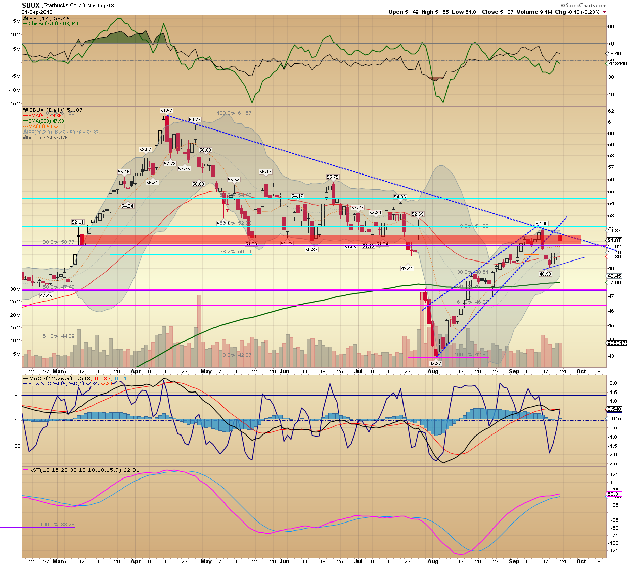Click the Close 51.07 value in header

point(498,12)
